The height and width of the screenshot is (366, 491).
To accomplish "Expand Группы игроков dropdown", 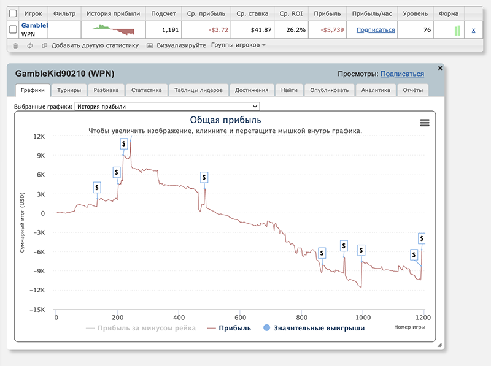I will (238, 45).
